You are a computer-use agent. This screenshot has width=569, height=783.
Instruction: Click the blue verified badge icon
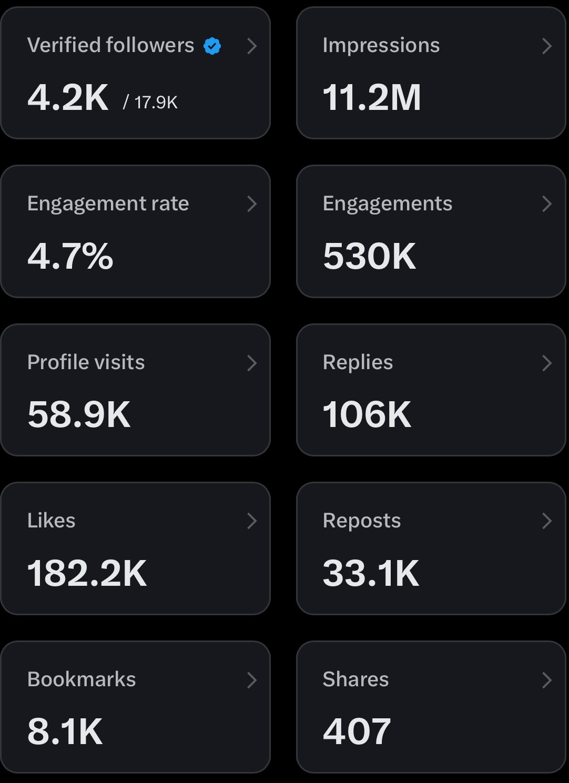tap(212, 46)
